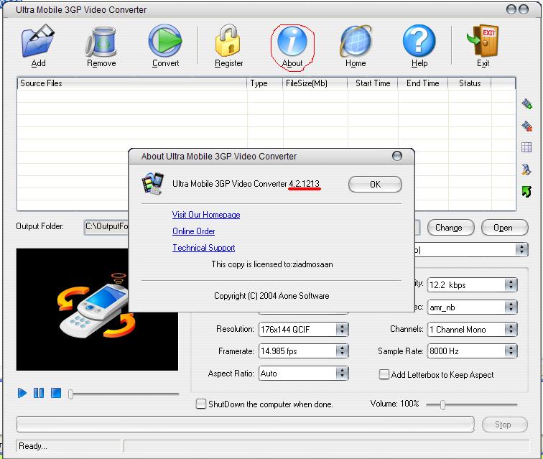The width and height of the screenshot is (543, 459).
Task: Click OK in the About dialog
Action: pos(375,185)
